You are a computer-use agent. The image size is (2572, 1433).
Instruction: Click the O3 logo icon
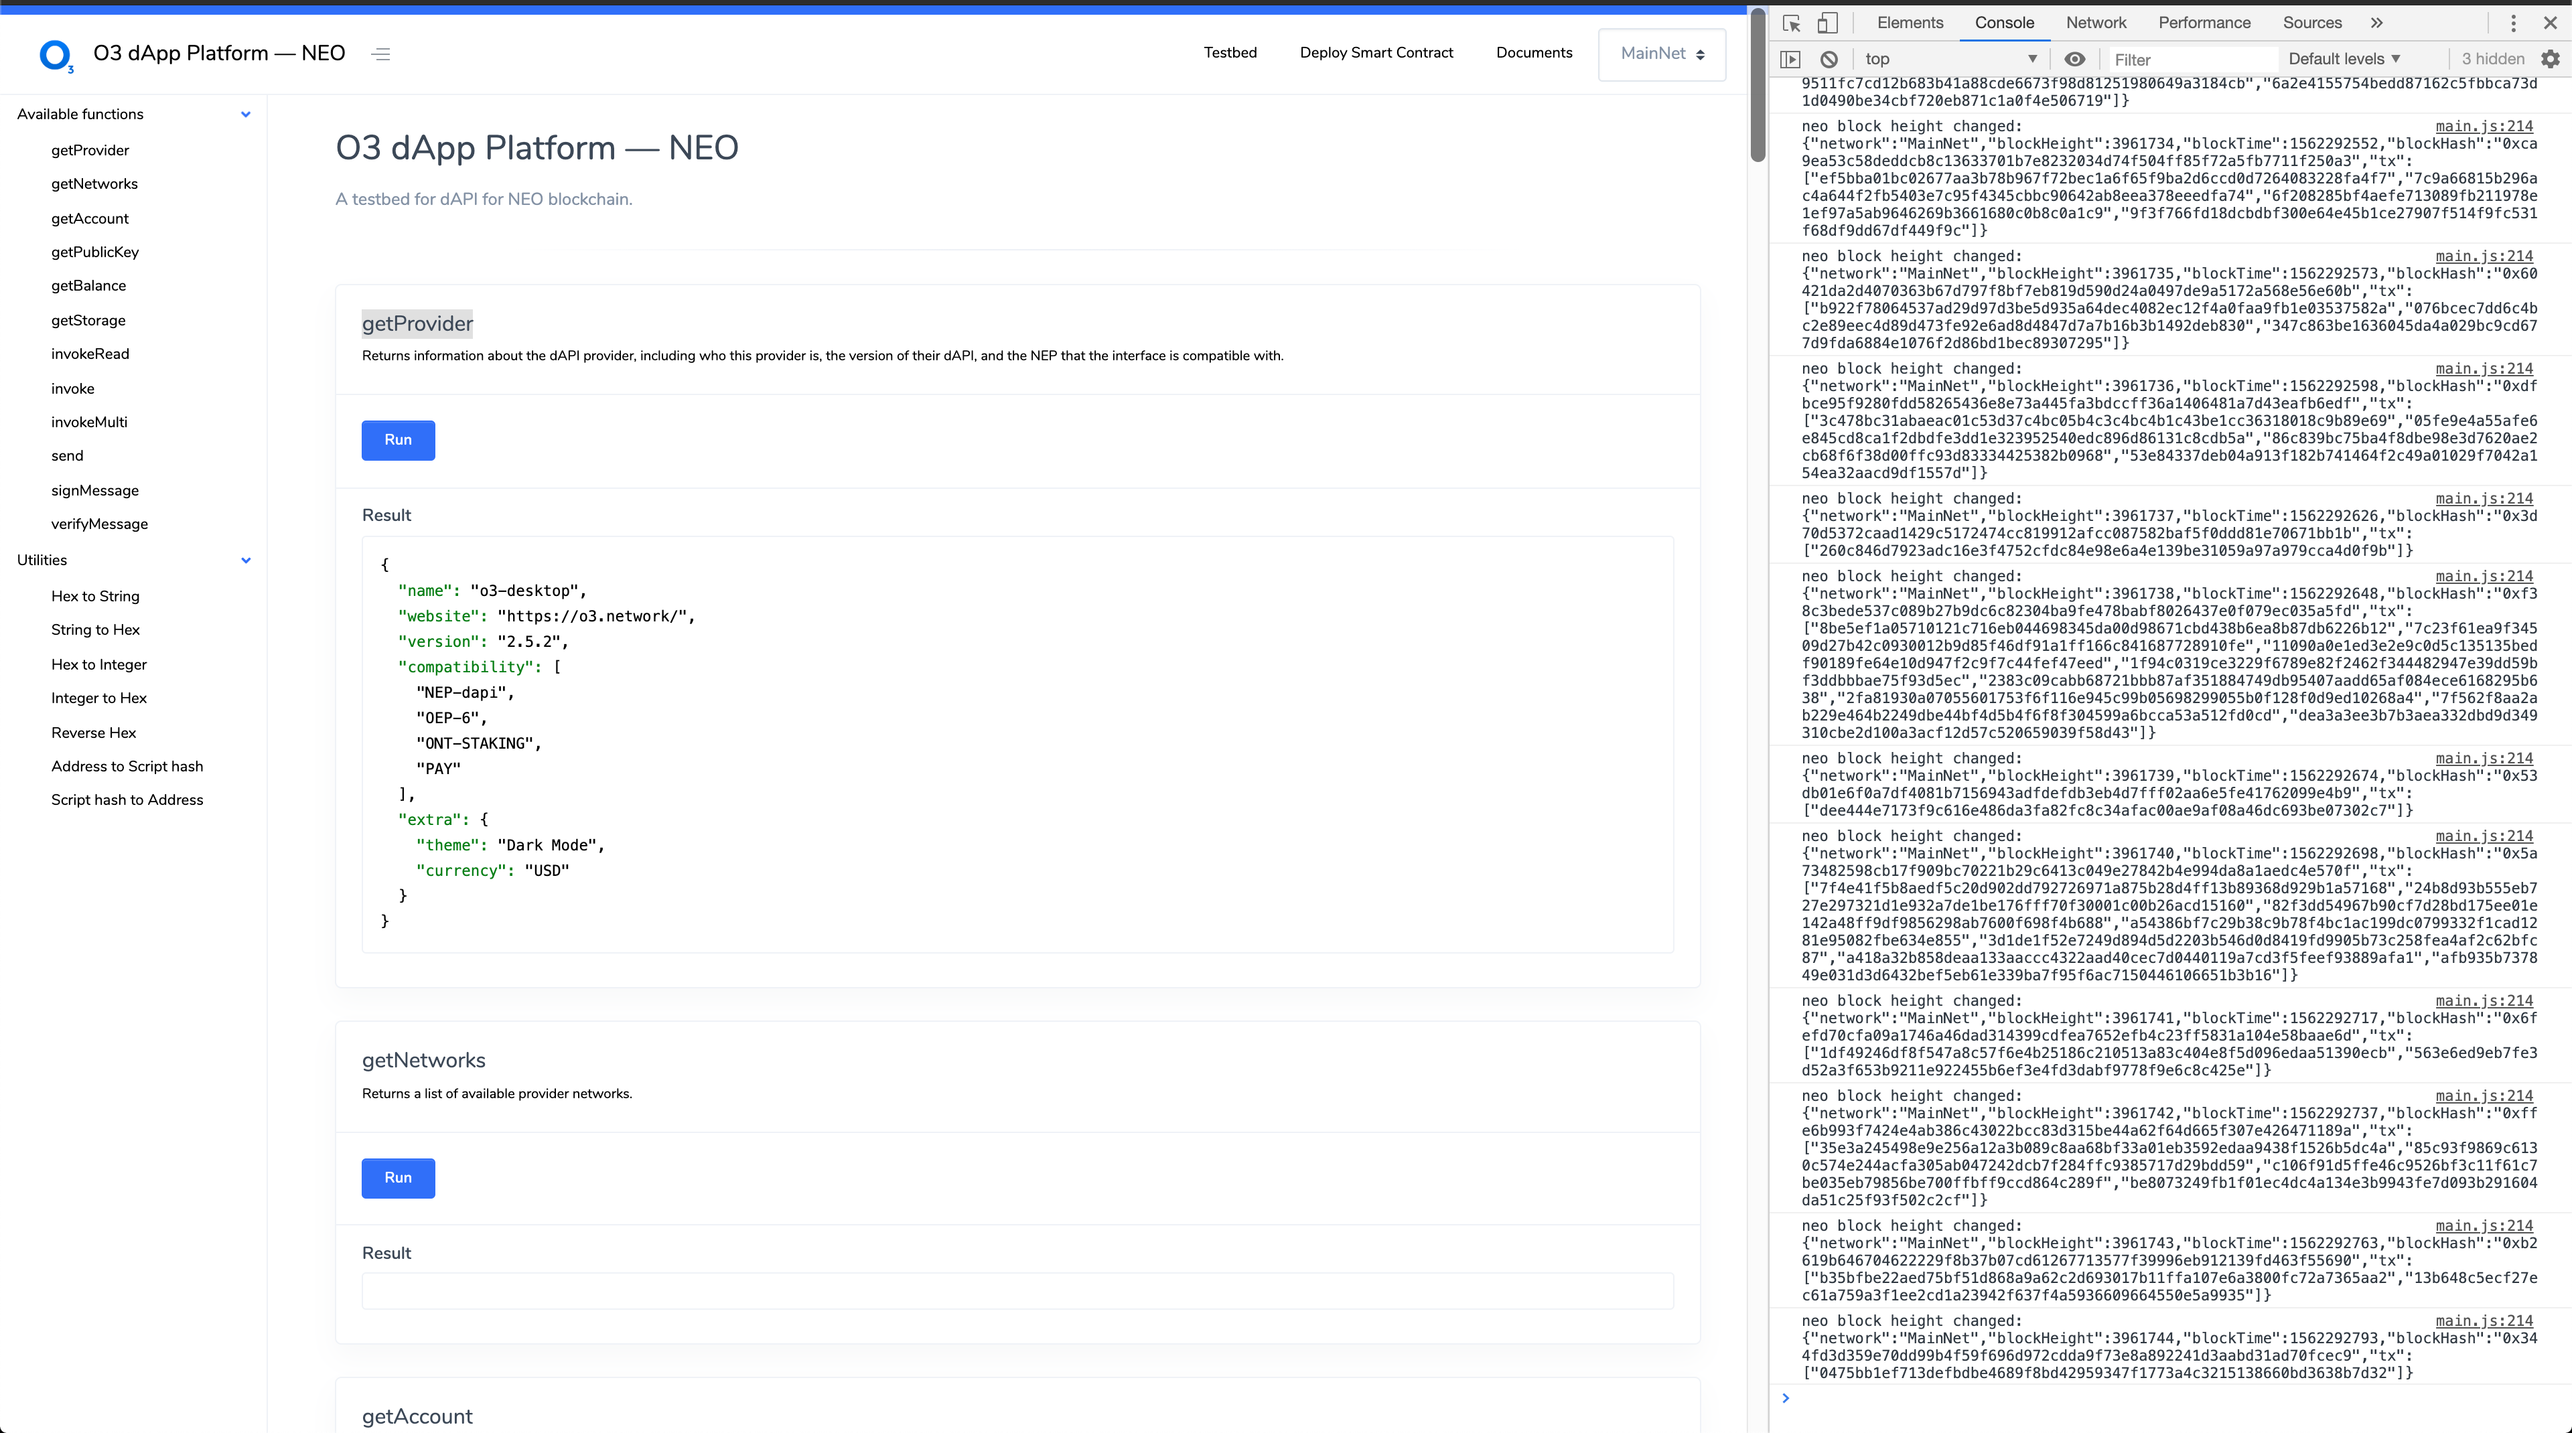click(x=56, y=55)
